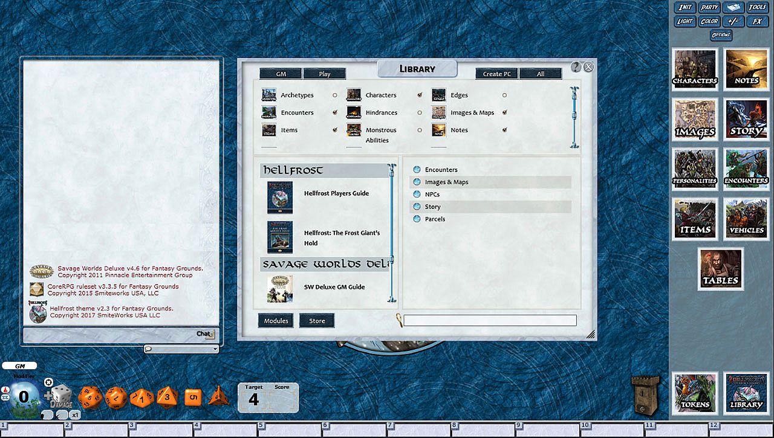Open the chat mode dropdown below chat
Image resolution: width=774 pixels, height=438 pixels.
pyautogui.click(x=181, y=349)
